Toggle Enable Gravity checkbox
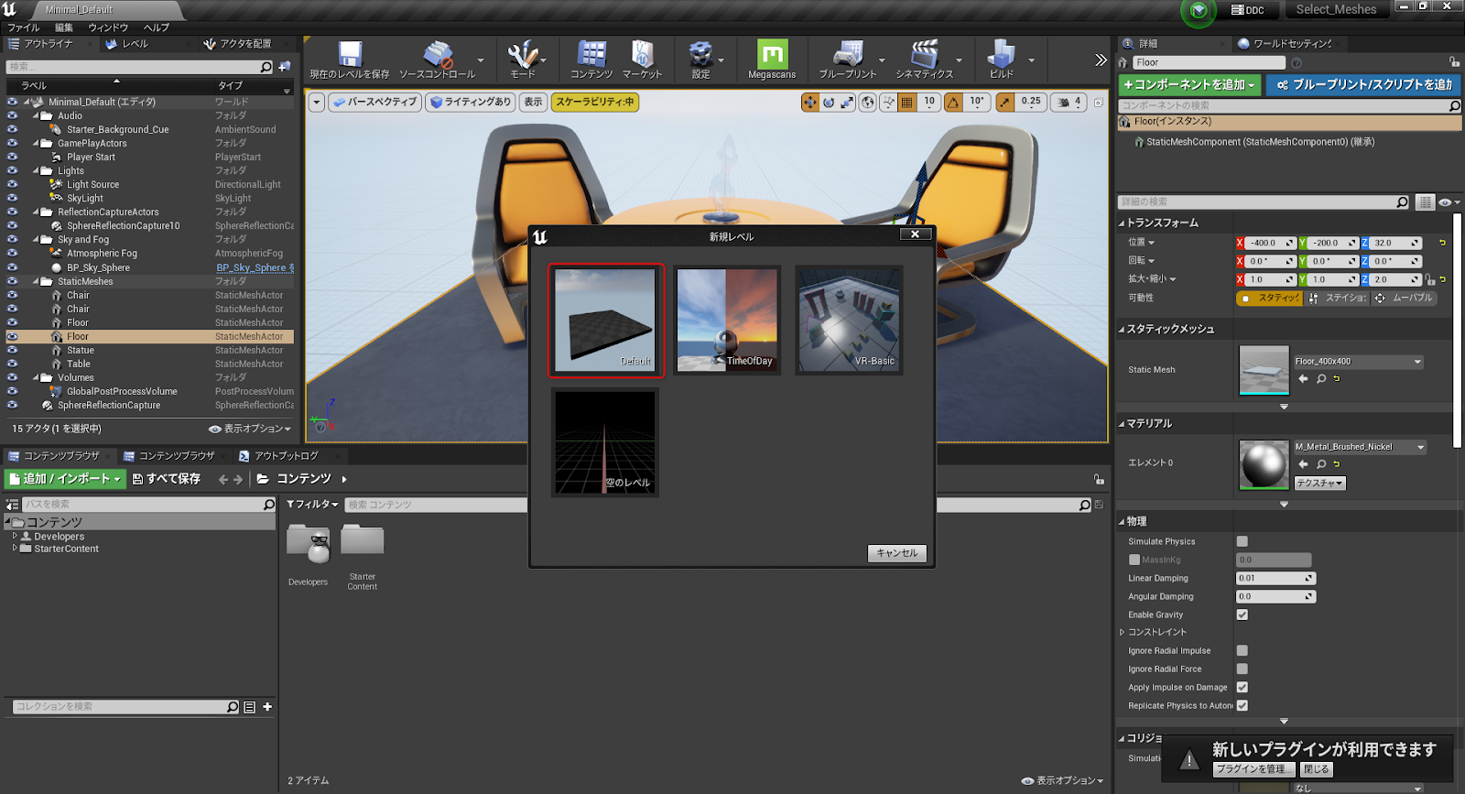Viewport: 1465px width, 794px height. [x=1243, y=615]
